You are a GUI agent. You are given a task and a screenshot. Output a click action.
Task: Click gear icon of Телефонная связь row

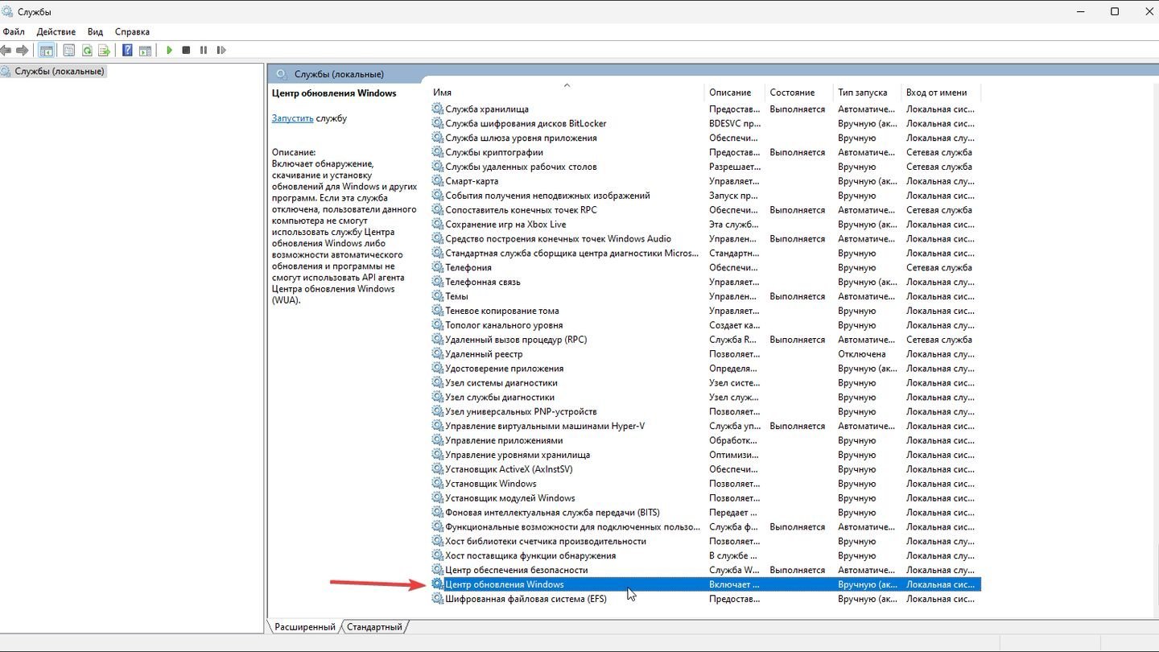[438, 282]
